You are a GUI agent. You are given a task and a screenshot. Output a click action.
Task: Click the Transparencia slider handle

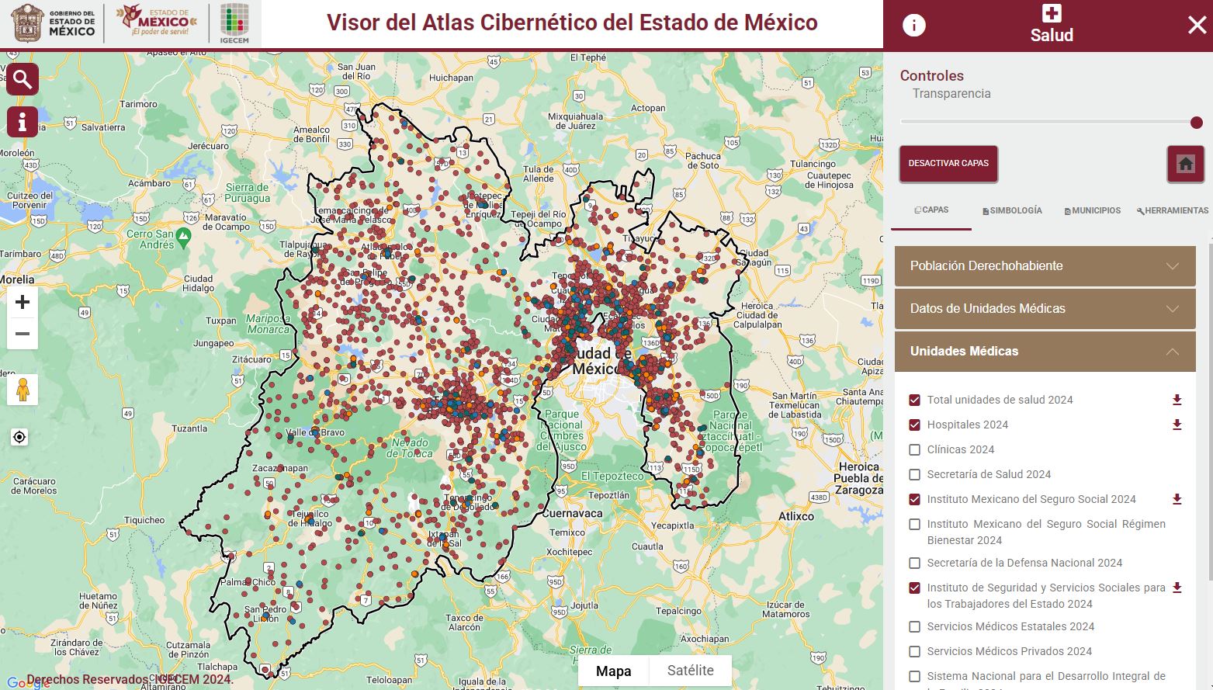(x=1196, y=123)
